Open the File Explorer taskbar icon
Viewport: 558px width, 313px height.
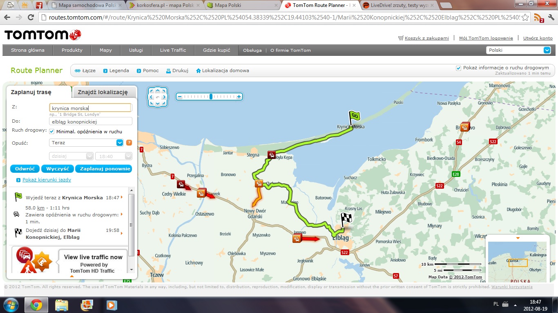click(61, 305)
